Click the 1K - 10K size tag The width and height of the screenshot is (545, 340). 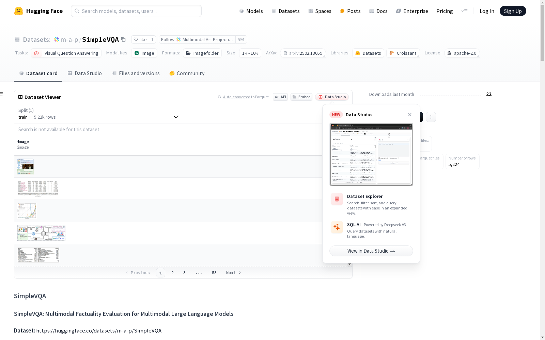coord(250,53)
